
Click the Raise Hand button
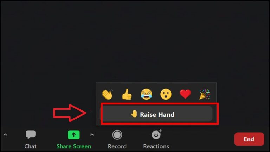tap(156, 114)
